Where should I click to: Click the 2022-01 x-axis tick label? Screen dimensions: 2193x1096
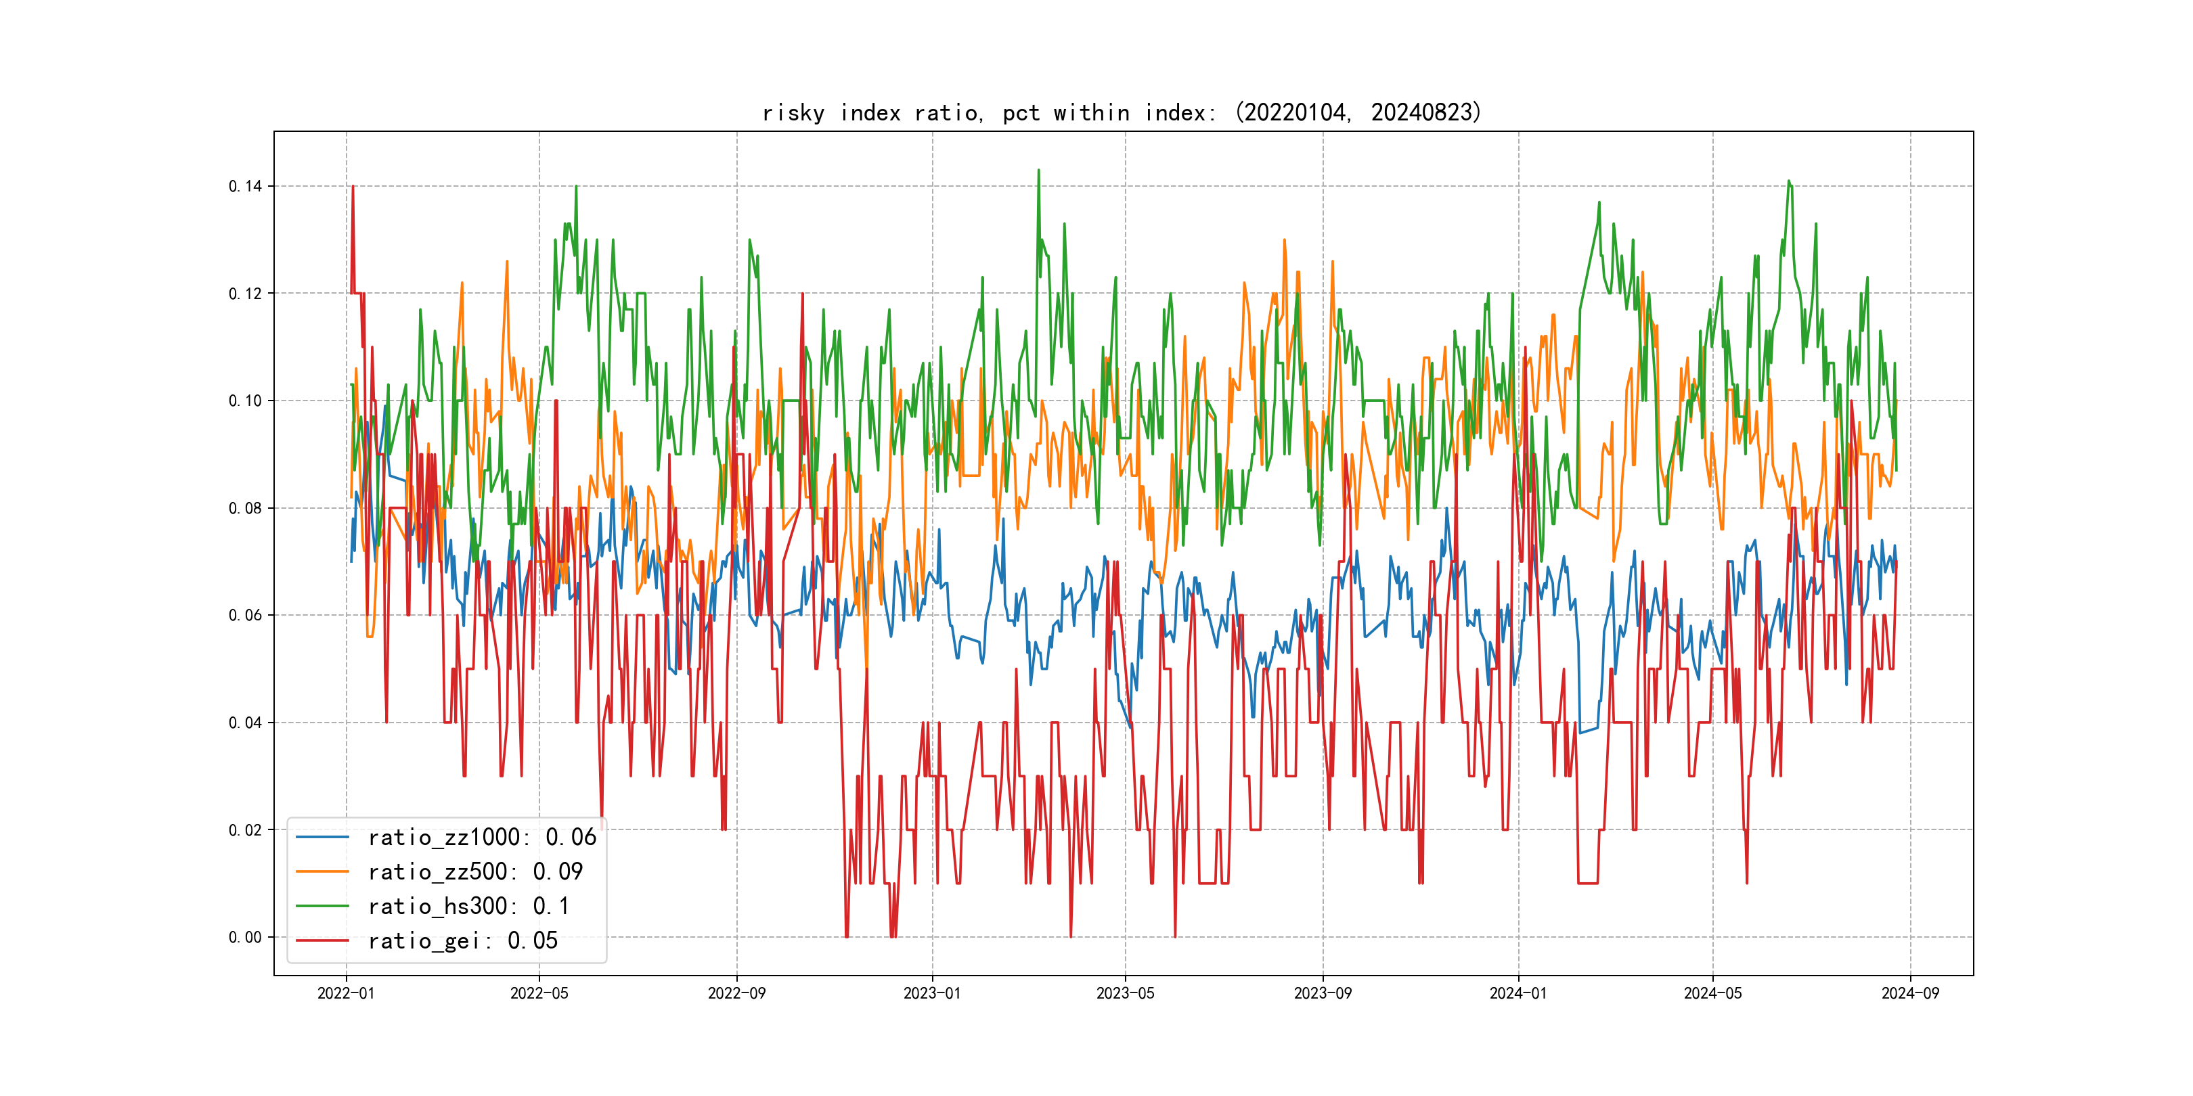click(x=346, y=993)
